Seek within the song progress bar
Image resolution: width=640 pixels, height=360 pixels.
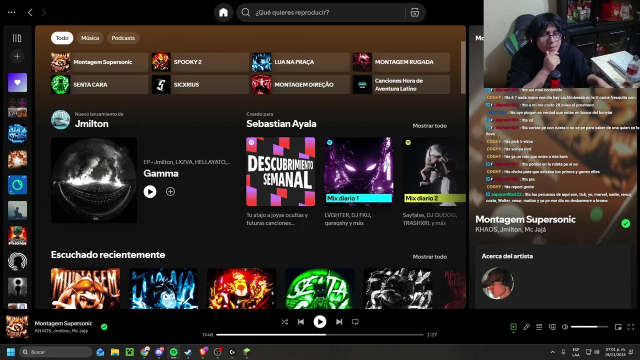320,334
